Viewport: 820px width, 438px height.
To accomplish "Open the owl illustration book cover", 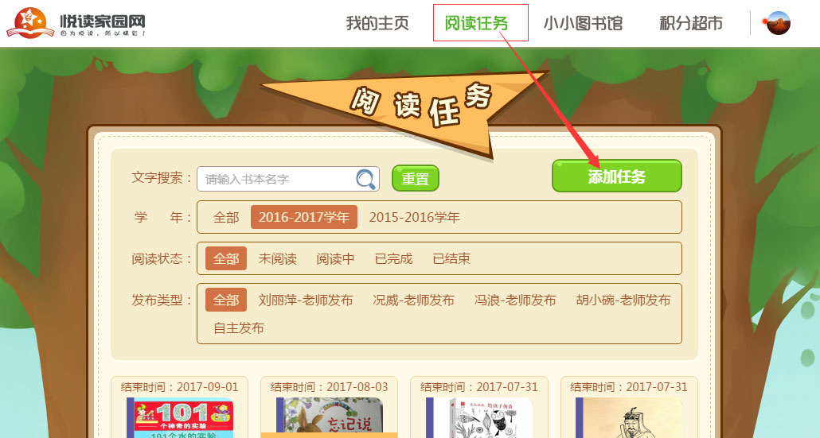I will coord(479,417).
